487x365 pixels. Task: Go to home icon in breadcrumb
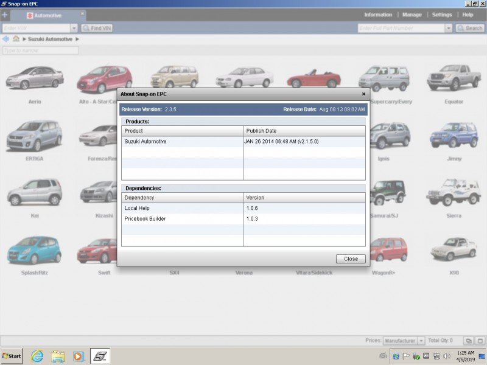[x=16, y=38]
